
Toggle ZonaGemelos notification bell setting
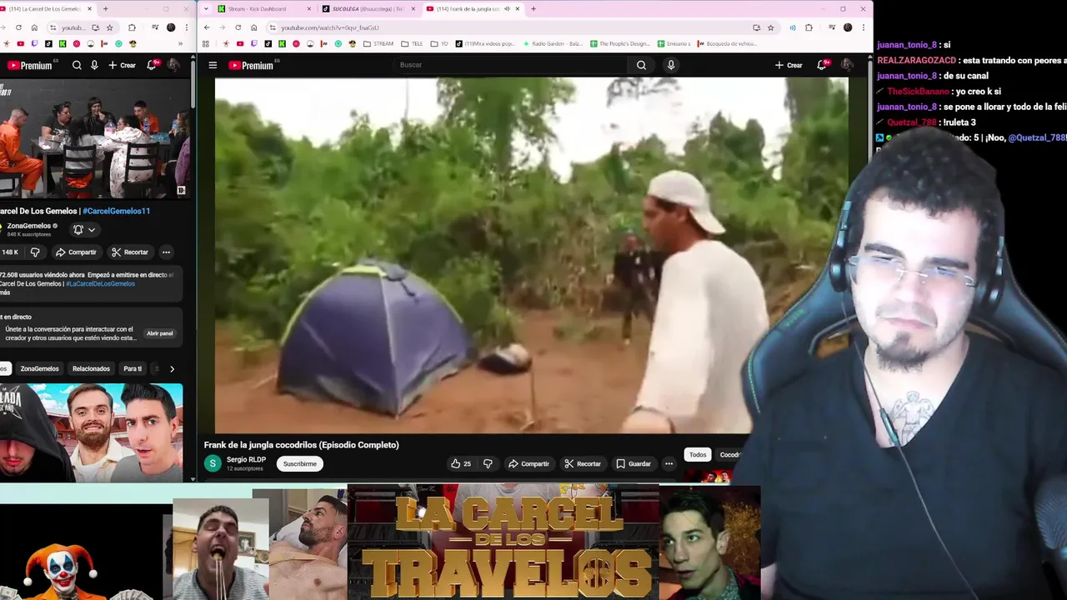pyautogui.click(x=84, y=230)
